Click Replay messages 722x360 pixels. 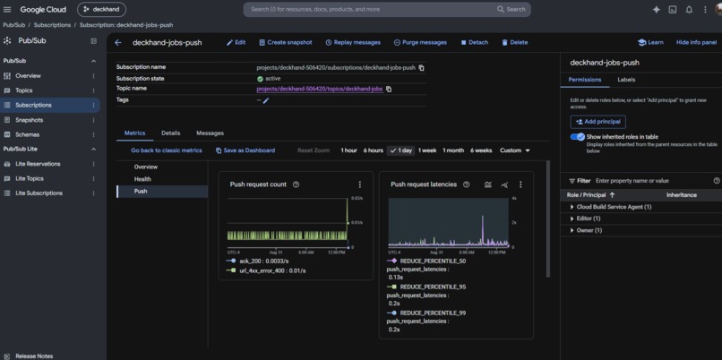tap(353, 42)
